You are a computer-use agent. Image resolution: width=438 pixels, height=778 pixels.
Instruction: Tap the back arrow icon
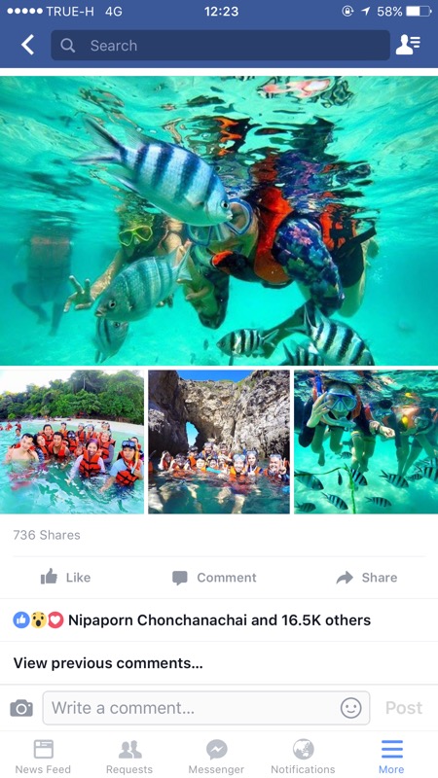[28, 45]
